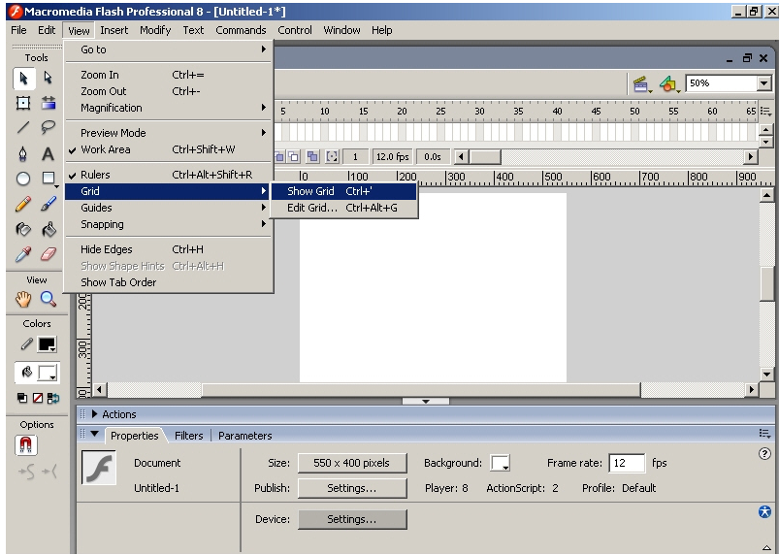
Task: Select the Pencil tool
Action: coord(23,204)
